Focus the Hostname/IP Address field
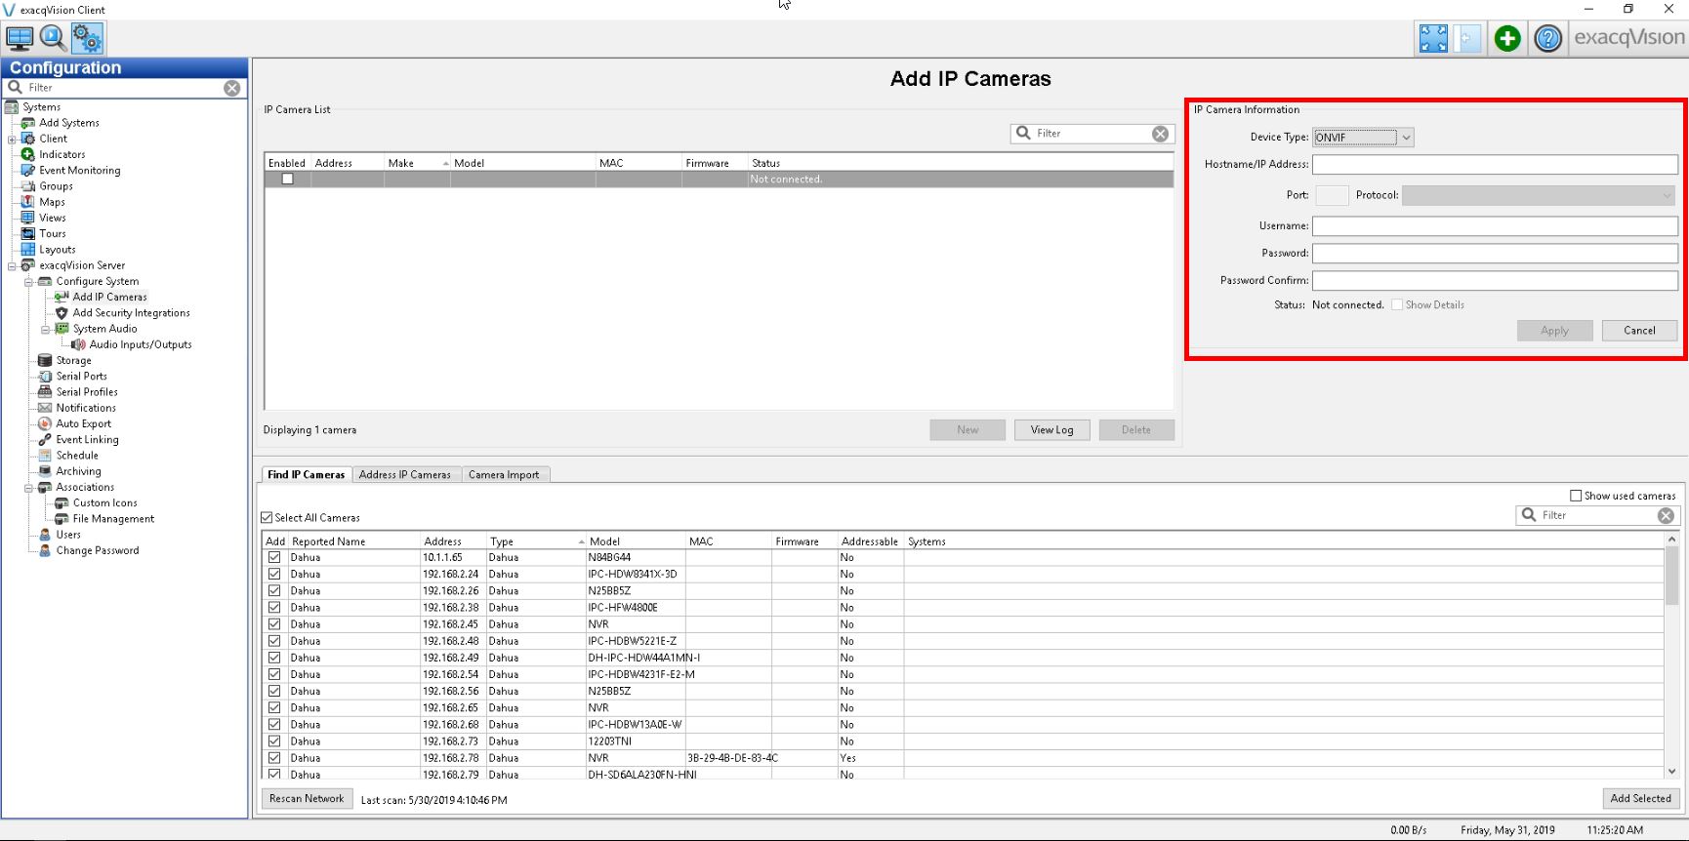The height and width of the screenshot is (841, 1689). pos(1495,165)
